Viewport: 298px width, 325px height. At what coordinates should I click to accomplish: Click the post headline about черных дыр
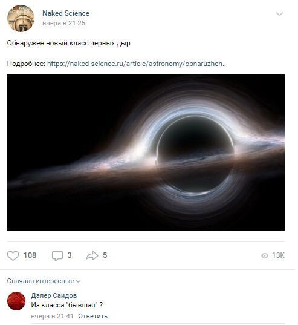pos(69,43)
